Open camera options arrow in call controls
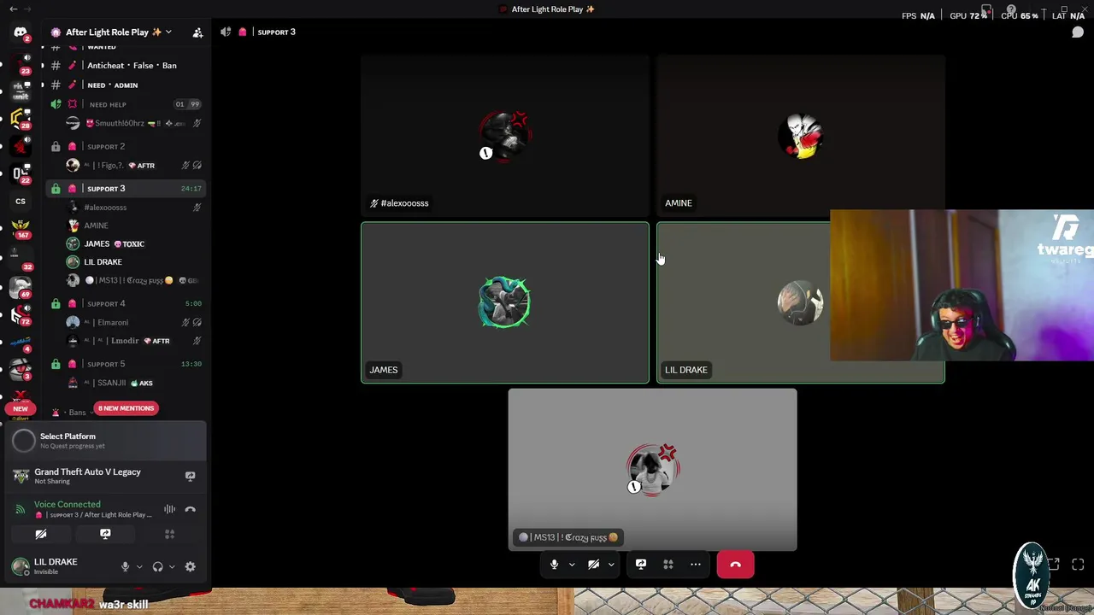 [x=611, y=565]
